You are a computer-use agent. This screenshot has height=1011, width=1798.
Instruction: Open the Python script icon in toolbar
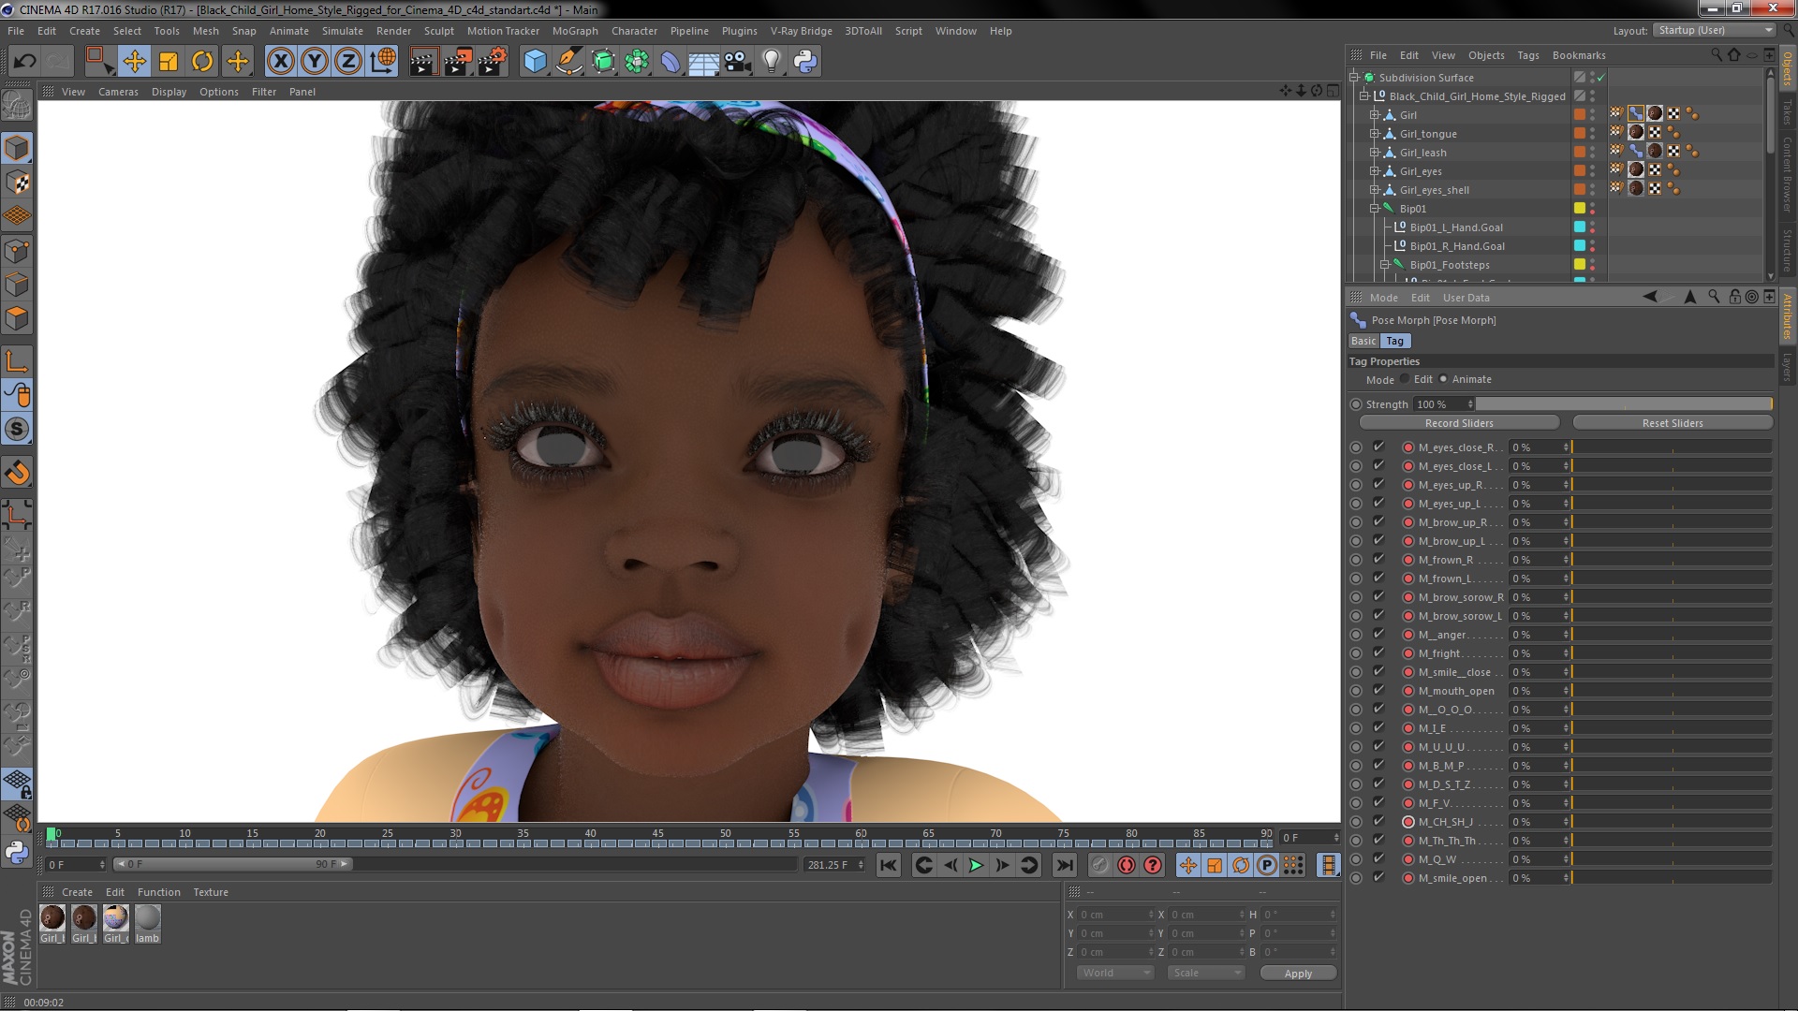coord(805,62)
